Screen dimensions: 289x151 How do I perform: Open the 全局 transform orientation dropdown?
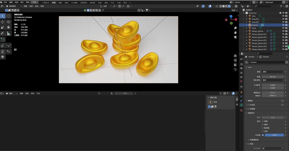(106, 6)
